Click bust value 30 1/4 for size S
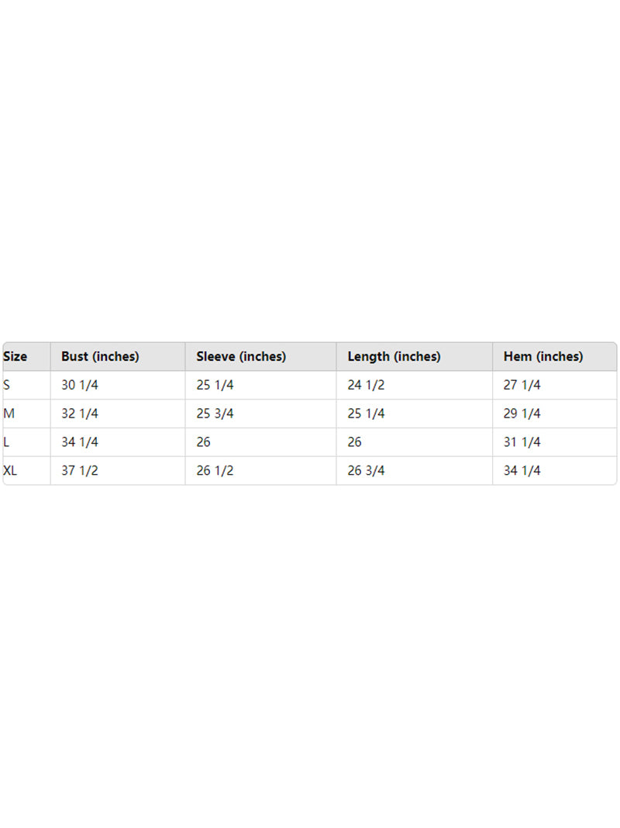The image size is (620, 828). click(80, 385)
